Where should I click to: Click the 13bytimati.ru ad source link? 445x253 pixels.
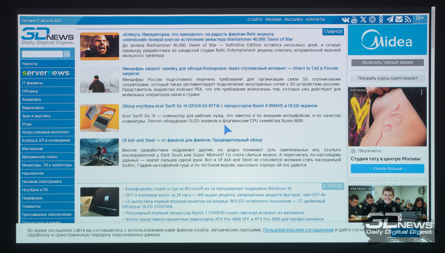tap(369, 151)
